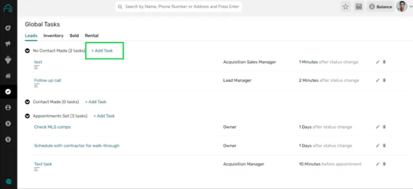Edit the 'Schedule with contractor for walk-through' task
Viewport: 413px width, 189px height.
[378, 145]
